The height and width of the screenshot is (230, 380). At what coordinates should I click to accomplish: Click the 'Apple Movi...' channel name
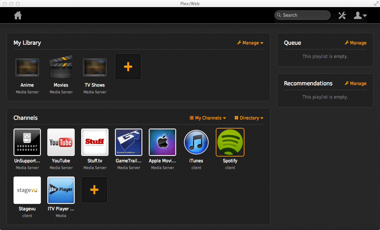coord(162,161)
